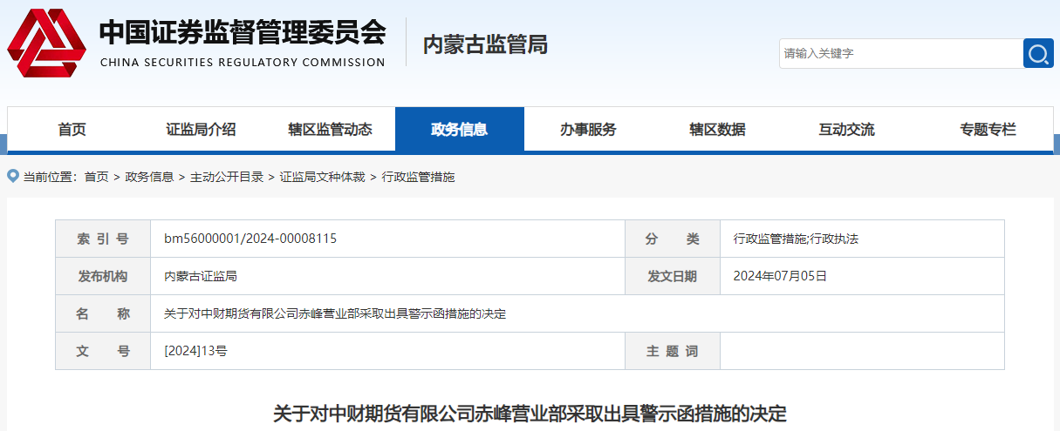
Task: Click the 中国证券监督管理委员会 site title
Action: (242, 34)
